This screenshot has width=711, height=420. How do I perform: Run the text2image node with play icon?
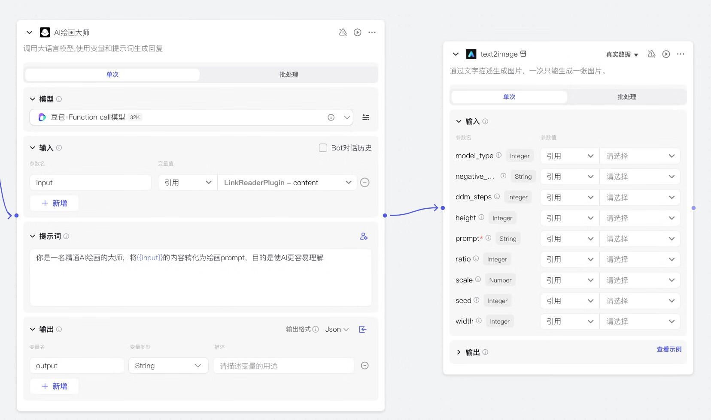[x=666, y=54]
